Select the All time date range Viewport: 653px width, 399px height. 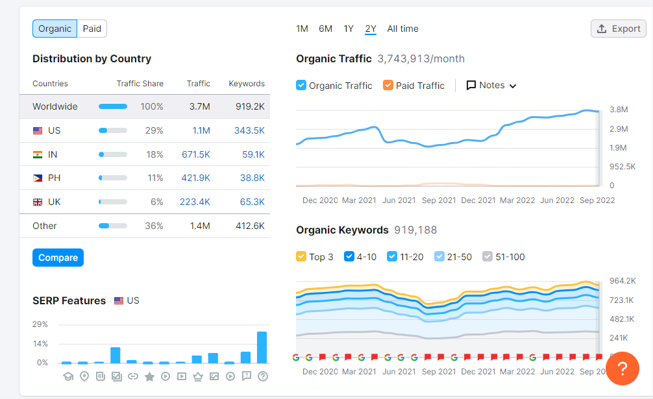click(402, 29)
